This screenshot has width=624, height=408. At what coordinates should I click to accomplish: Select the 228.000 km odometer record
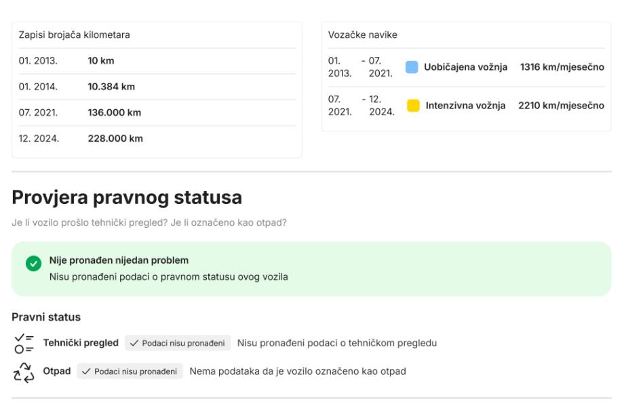[x=115, y=139]
